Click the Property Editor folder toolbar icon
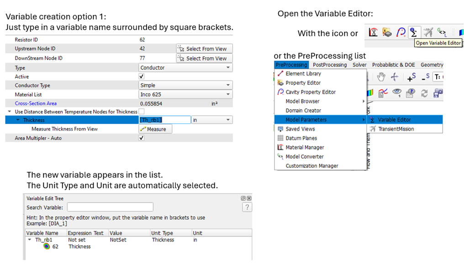 pyautogui.click(x=387, y=32)
